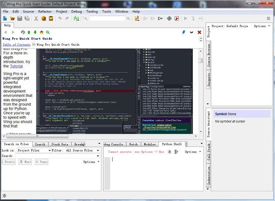Click the New file icon in toolbar
Viewport: 275px width, 201px height.
[5, 18]
